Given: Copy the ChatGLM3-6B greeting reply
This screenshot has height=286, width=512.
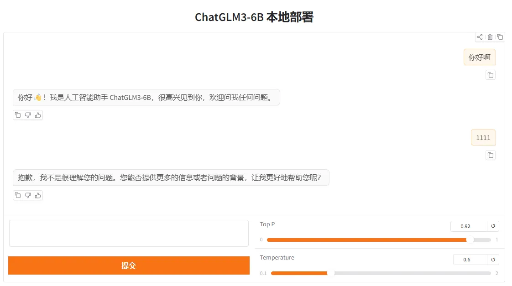Looking at the screenshot, I should [x=18, y=115].
